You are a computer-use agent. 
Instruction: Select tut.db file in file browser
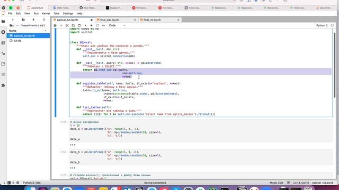pos(28,41)
